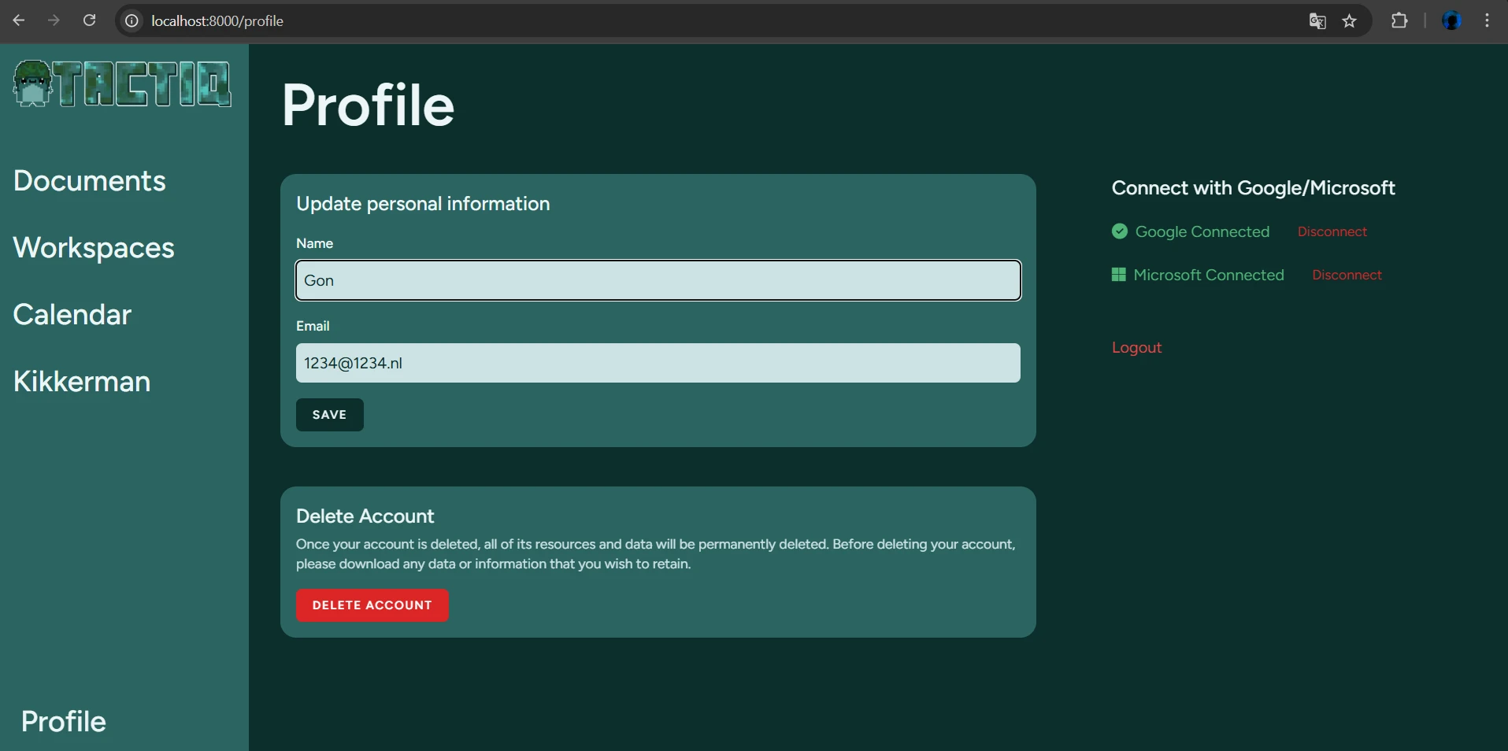The image size is (1508, 751).
Task: Select Profile in the sidebar
Action: tap(62, 721)
